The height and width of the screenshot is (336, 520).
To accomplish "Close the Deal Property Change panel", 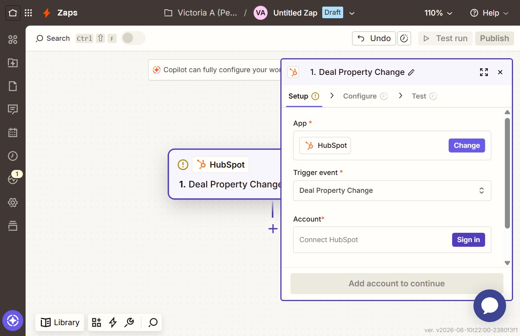I will (x=500, y=72).
